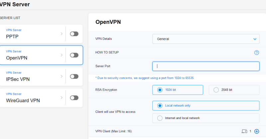Image resolution: width=266 pixels, height=139 pixels.
Task: Select 2048 bit RSA encryption
Action: click(234, 90)
